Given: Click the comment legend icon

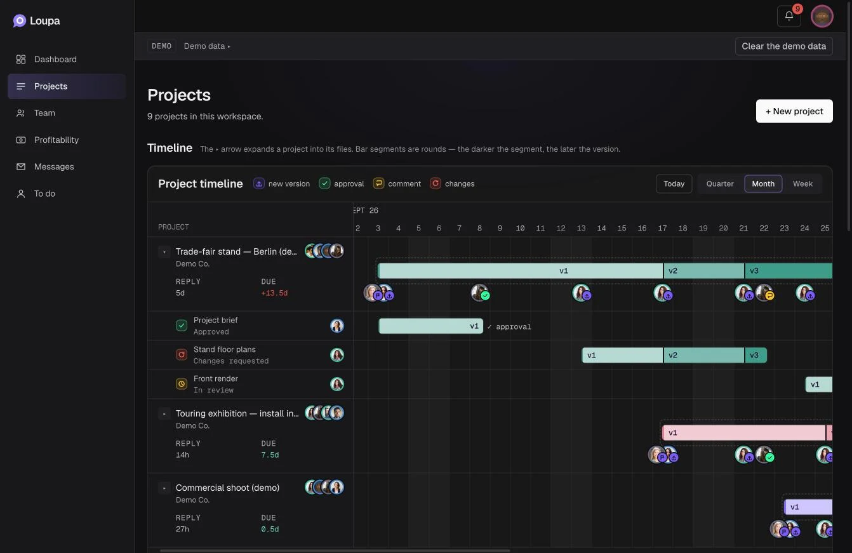Looking at the screenshot, I should [x=378, y=183].
